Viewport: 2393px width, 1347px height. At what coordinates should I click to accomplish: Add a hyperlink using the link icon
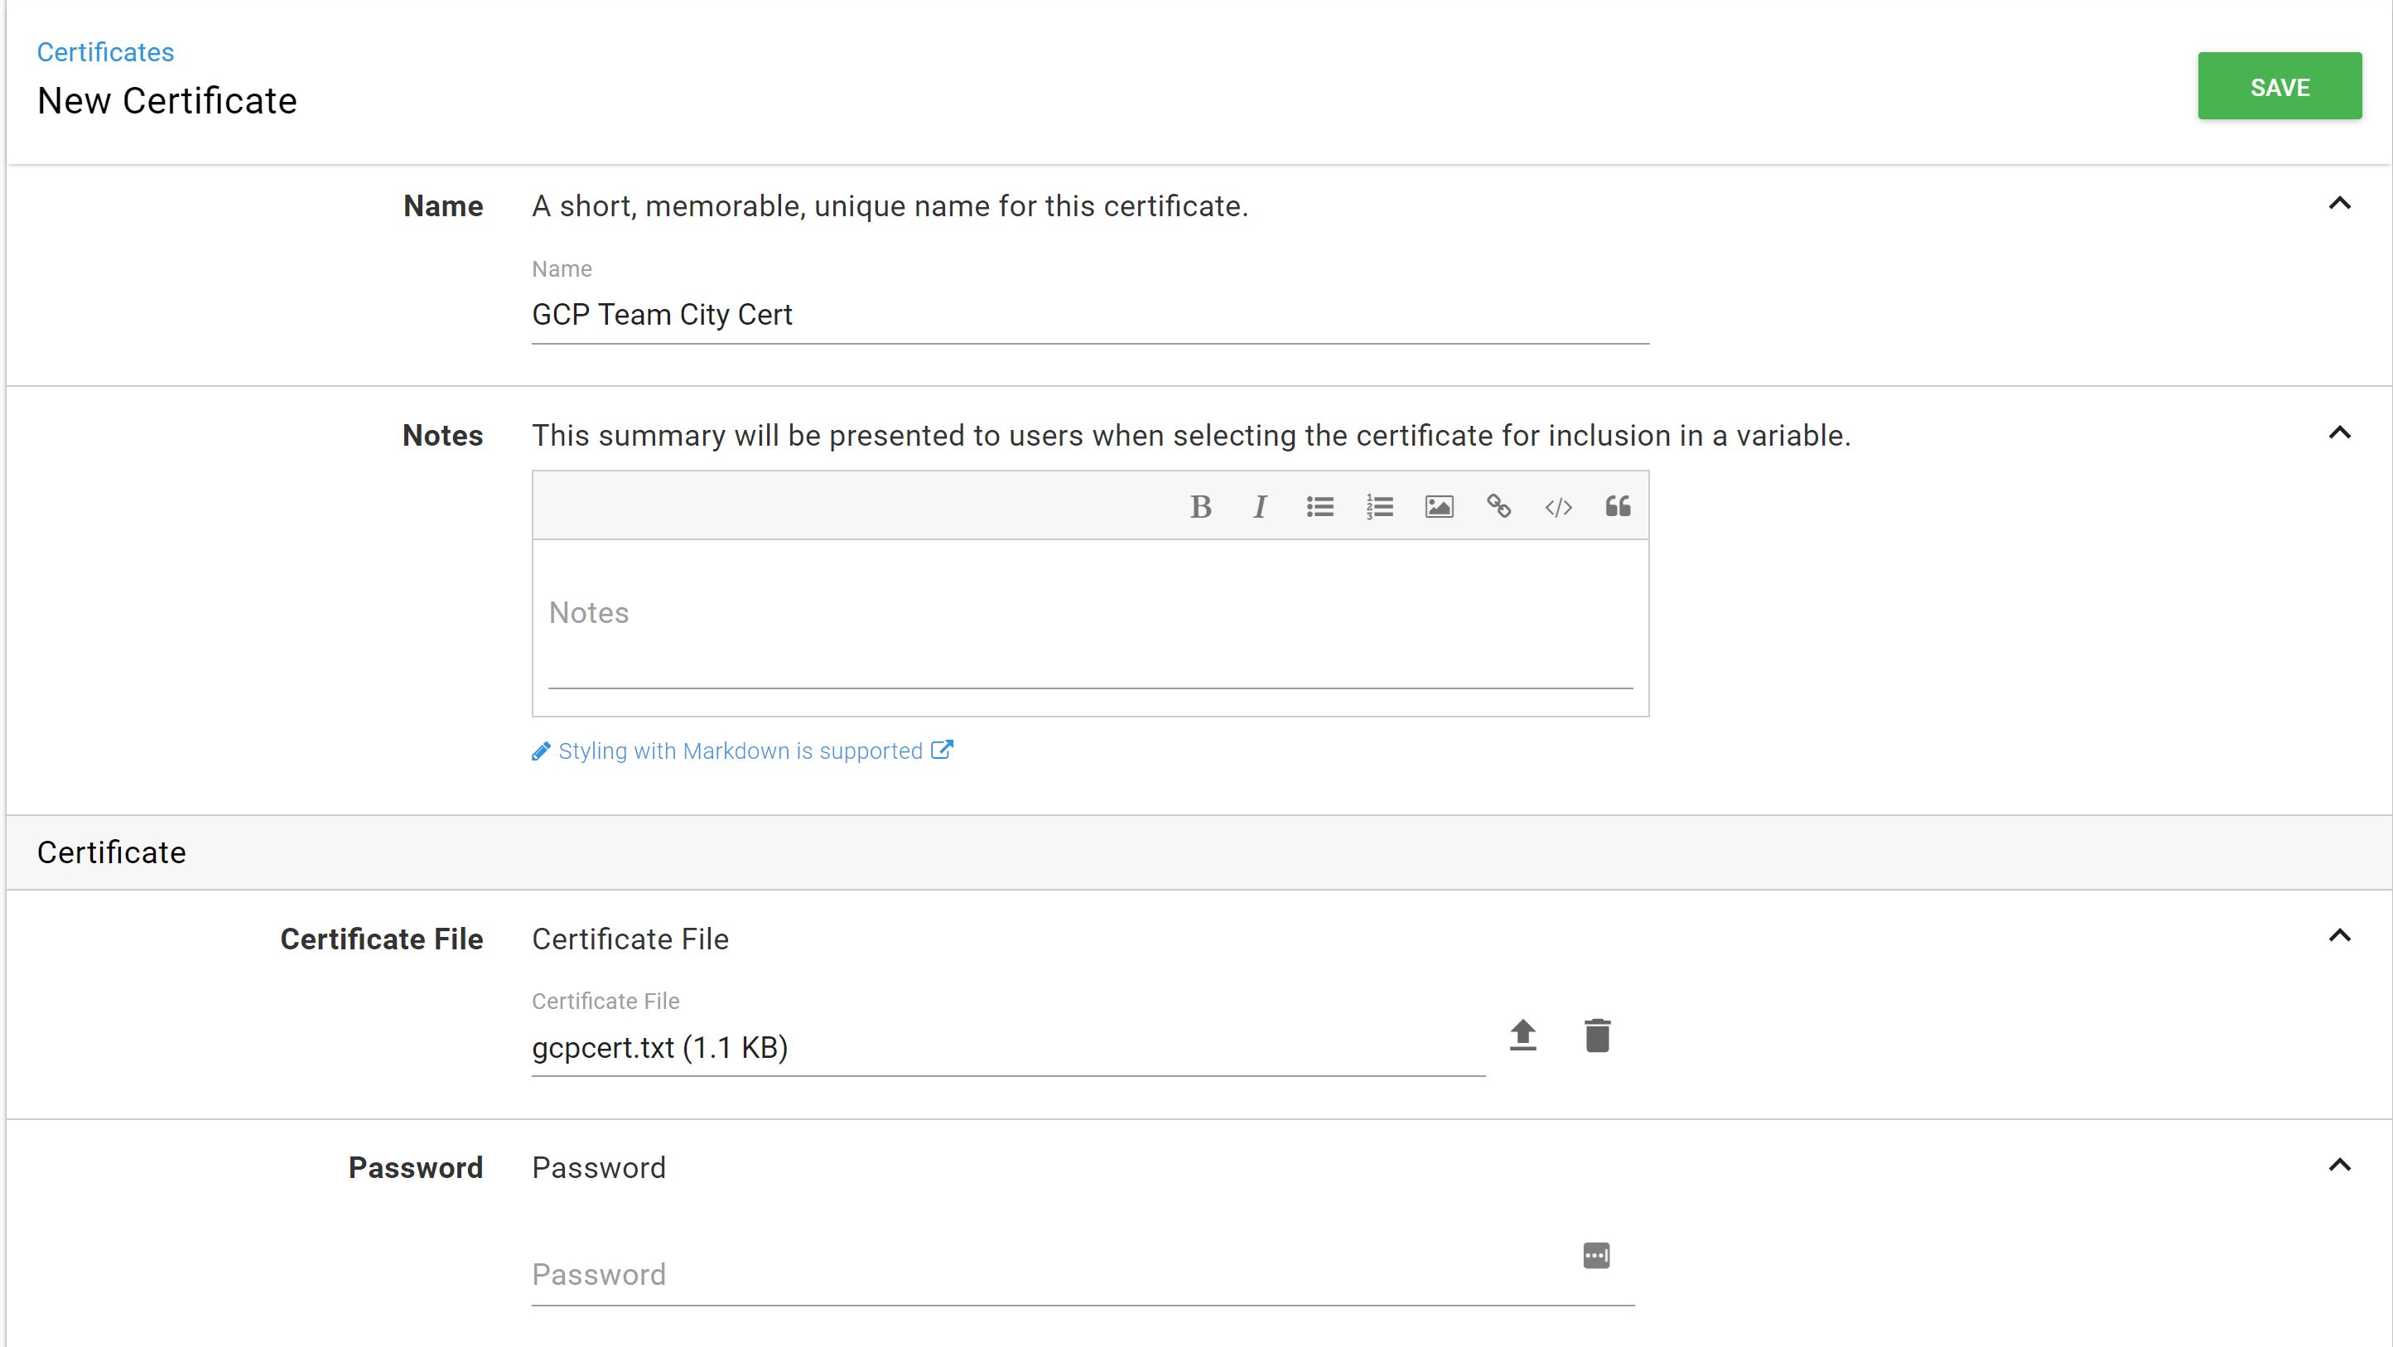1498,506
